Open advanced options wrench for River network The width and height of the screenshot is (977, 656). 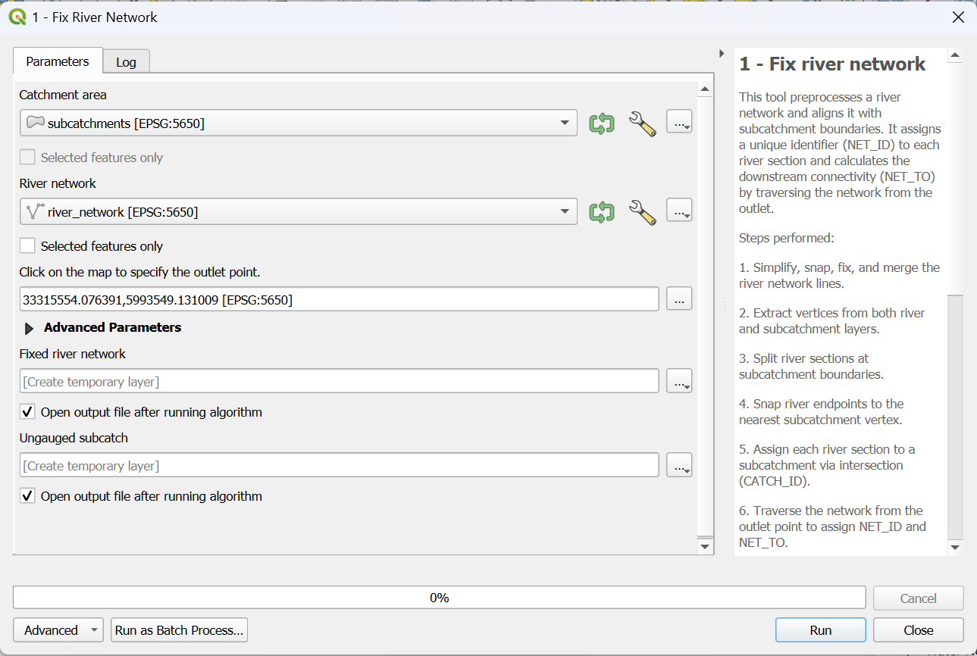tap(641, 212)
